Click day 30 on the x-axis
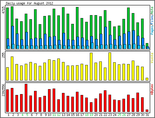This screenshot has width=155, height=118. [142, 115]
